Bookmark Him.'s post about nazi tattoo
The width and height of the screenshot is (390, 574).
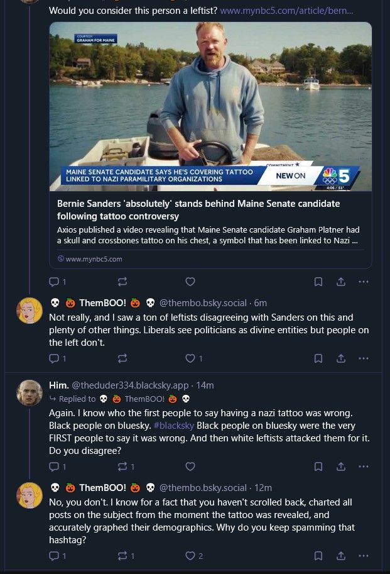tap(318, 466)
